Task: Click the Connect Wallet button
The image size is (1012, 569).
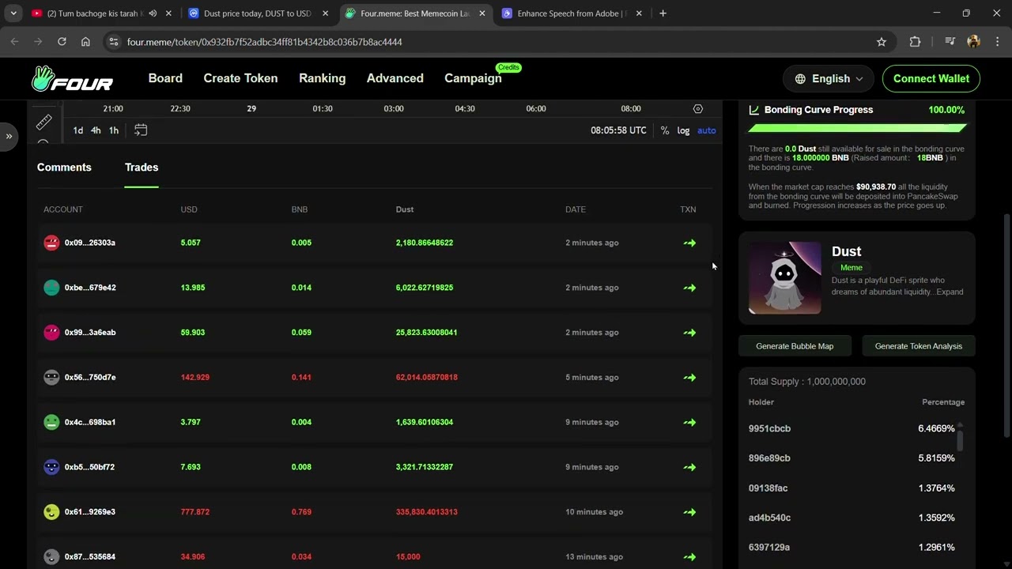Action: pos(931,78)
